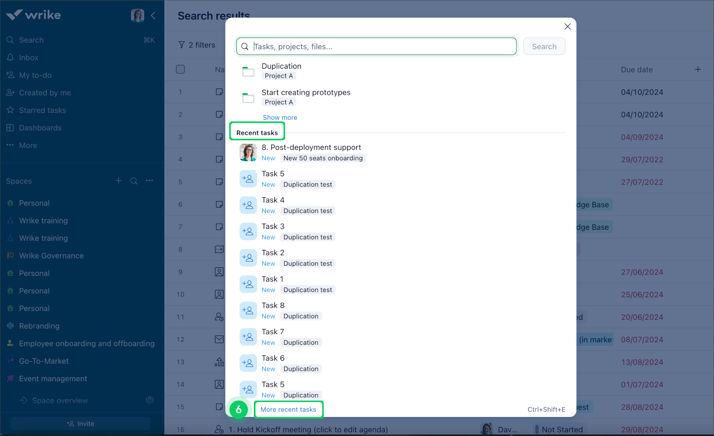Close the search dialog
The width and height of the screenshot is (714, 436).
click(567, 27)
